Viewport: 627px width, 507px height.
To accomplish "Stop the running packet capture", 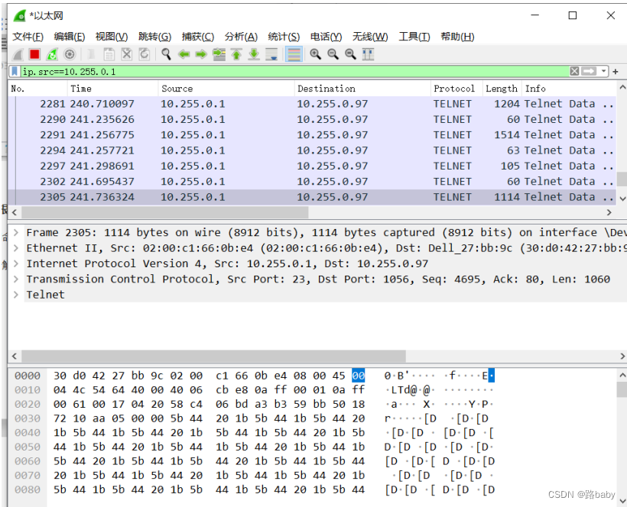I will click(x=34, y=54).
